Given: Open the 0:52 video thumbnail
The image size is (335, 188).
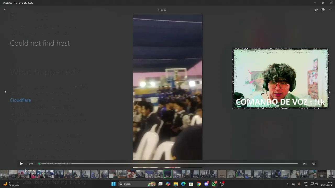Looking at the screenshot, I should pyautogui.click(x=267, y=174).
